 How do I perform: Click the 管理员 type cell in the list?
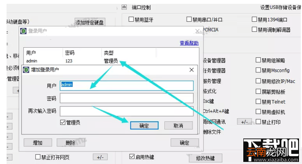click(x=111, y=61)
